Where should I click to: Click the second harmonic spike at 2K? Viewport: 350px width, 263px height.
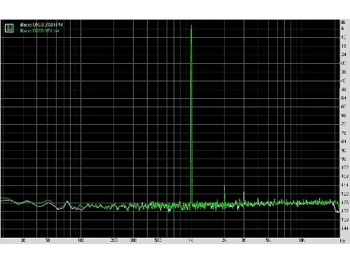[x=225, y=194]
